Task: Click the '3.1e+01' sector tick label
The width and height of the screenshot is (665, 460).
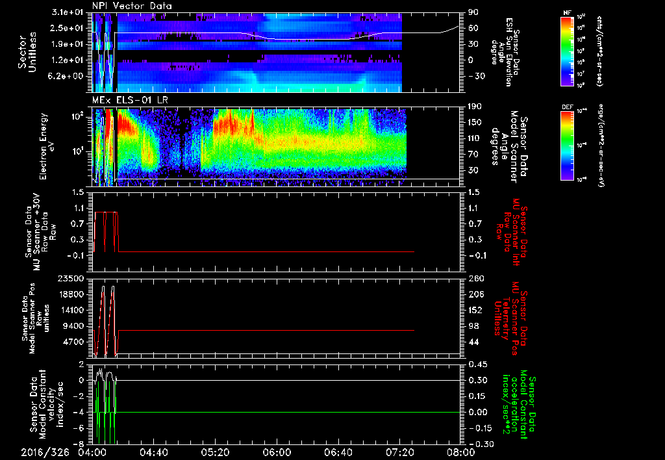Action: pyautogui.click(x=68, y=12)
